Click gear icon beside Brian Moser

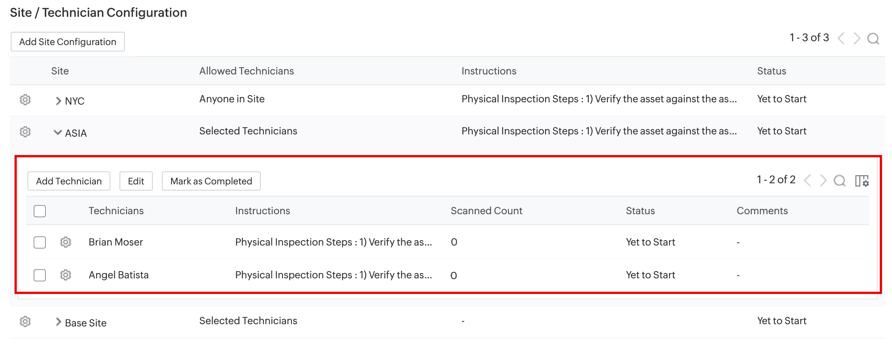(66, 242)
